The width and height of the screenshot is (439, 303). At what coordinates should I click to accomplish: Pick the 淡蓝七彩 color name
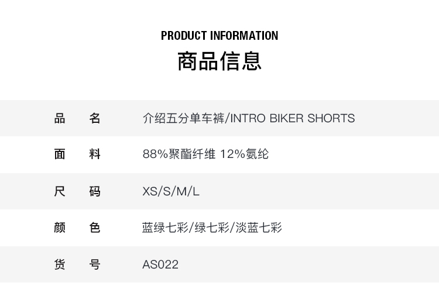tap(259, 228)
